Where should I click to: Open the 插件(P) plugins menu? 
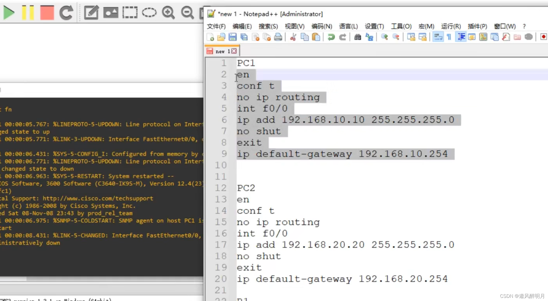tap(477, 26)
